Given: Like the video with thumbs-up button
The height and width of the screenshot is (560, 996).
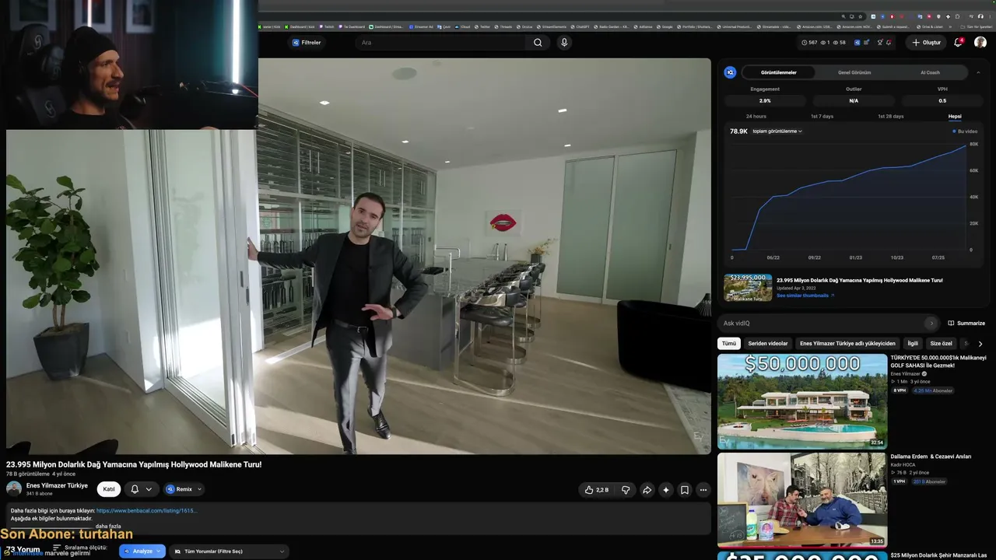Looking at the screenshot, I should tap(597, 490).
